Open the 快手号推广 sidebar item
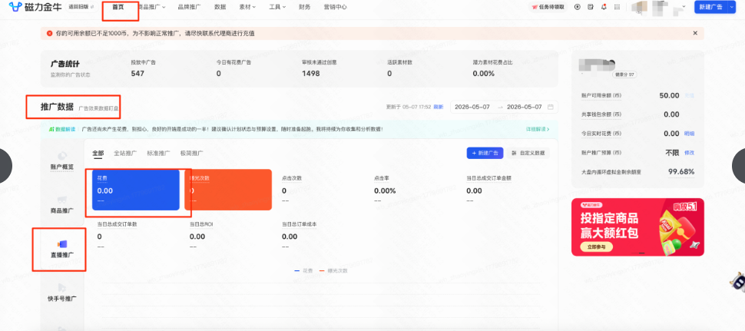The height and width of the screenshot is (331, 745). click(x=62, y=293)
